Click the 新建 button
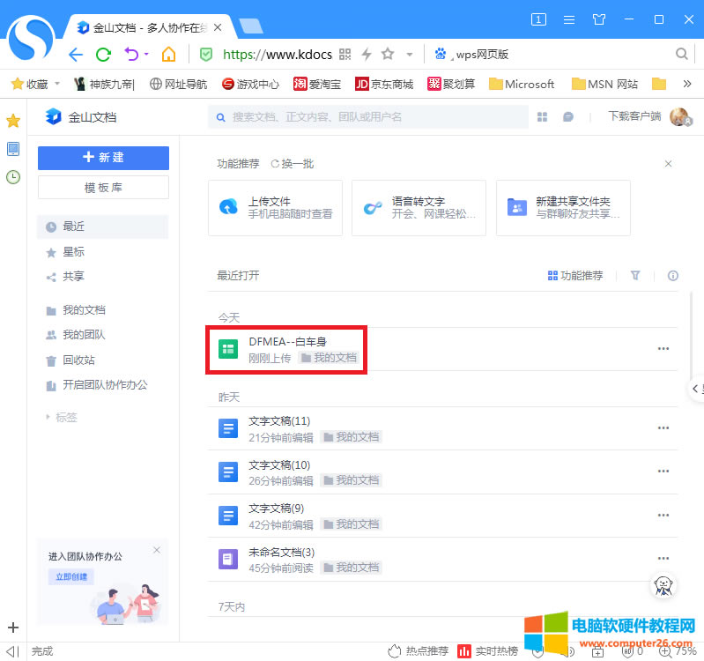 coord(103,158)
